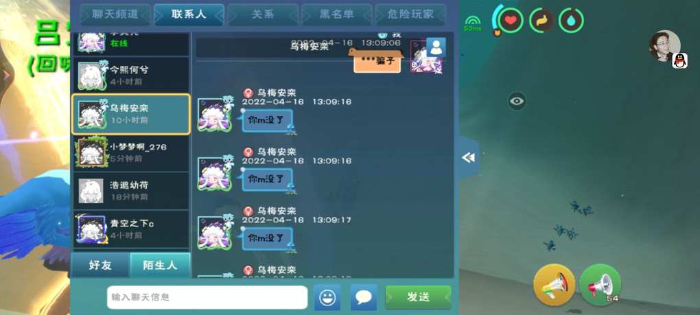Click the green 发送 send button
The width and height of the screenshot is (700, 315).
click(419, 297)
